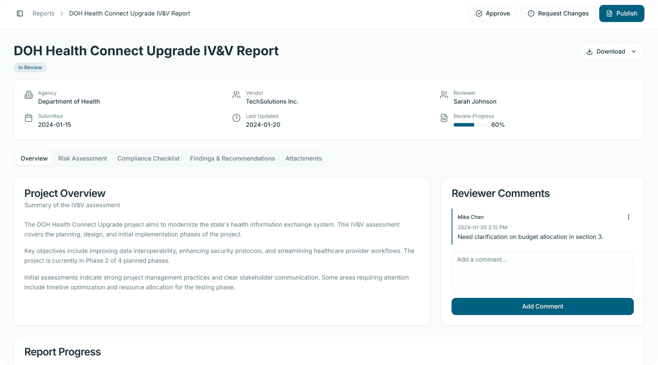Approve the report
658x365 pixels.
coord(492,14)
